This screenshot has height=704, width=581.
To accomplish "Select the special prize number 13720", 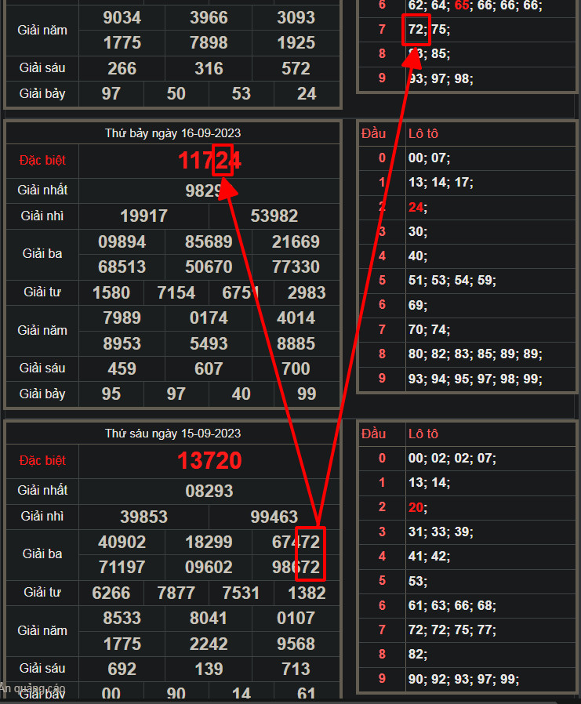I will 209,461.
